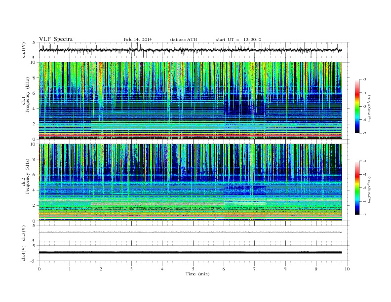Click the 'station=ATH' label

tap(183, 39)
